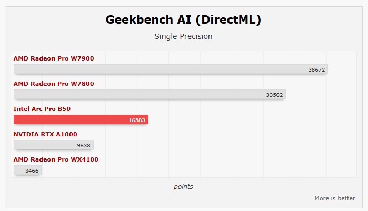Image resolution: width=368 pixels, height=211 pixels.
Task: Select the AMD Radeon Pro W7900 label
Action: [x=54, y=58]
